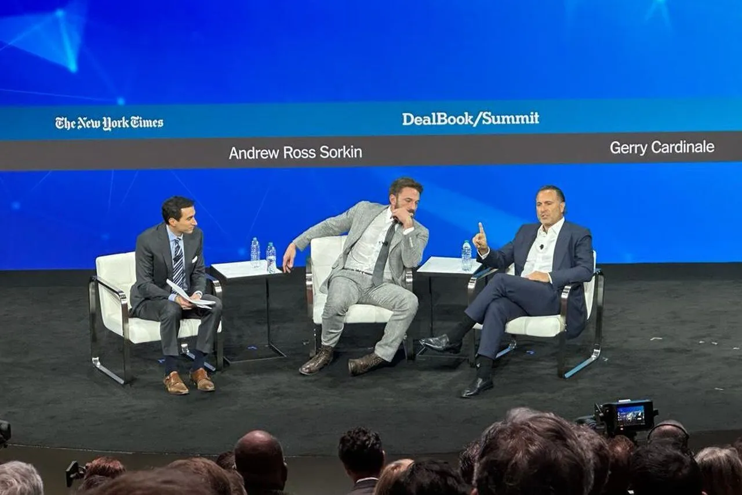Click the video camera's lit display screen
The width and height of the screenshot is (742, 495).
tap(631, 415)
